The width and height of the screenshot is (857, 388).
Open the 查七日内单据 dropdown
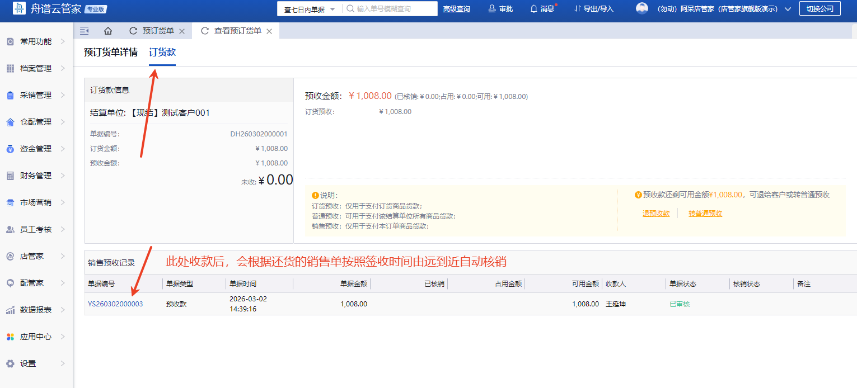[x=309, y=9]
